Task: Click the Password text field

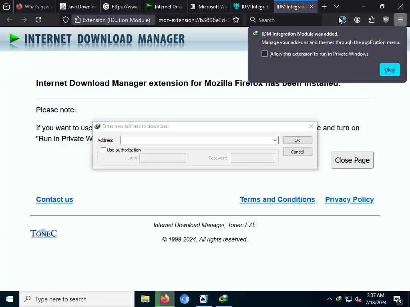Action: (252, 158)
